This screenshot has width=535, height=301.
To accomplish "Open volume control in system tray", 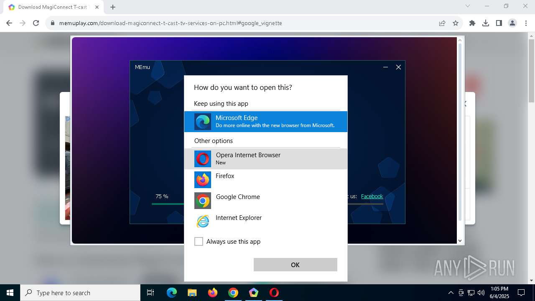I will [481, 293].
